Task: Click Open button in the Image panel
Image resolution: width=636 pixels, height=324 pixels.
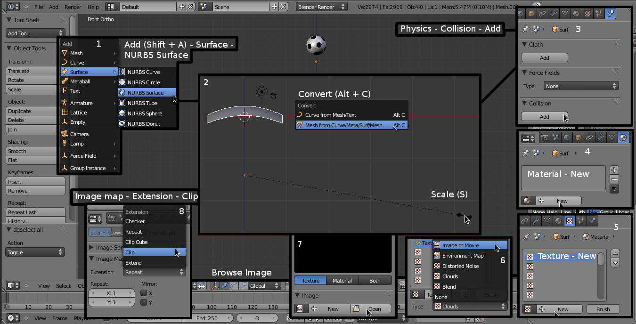Action: (x=371, y=309)
